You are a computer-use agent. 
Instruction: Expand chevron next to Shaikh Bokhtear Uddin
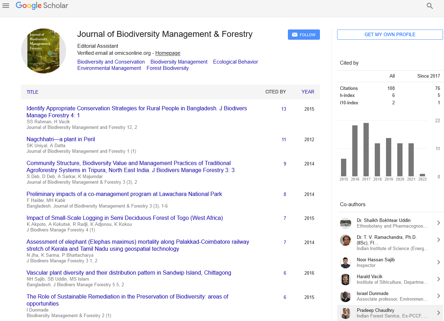click(438, 223)
